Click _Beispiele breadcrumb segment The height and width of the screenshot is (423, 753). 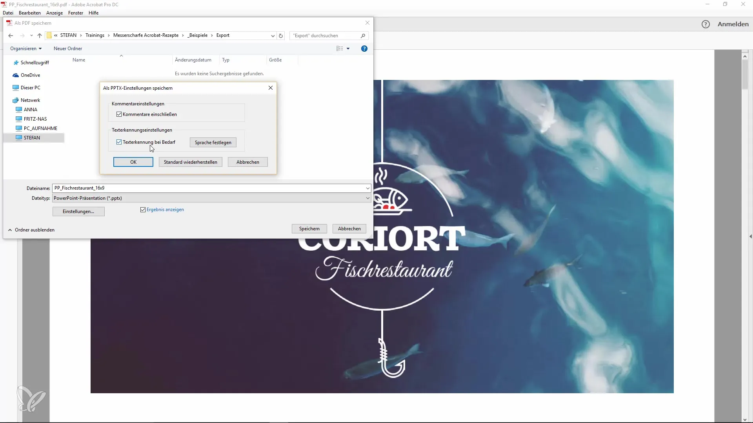pos(198,36)
